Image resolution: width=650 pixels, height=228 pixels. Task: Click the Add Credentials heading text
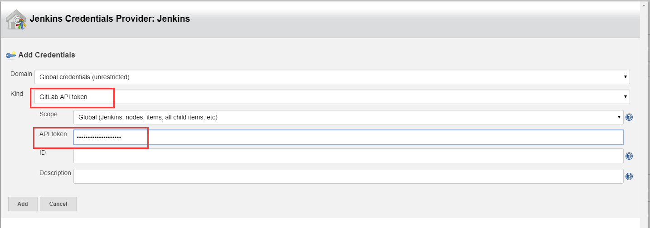[47, 55]
